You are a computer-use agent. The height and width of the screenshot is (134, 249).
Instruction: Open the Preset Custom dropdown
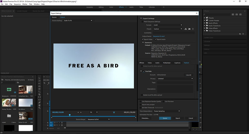[x=168, y=29]
